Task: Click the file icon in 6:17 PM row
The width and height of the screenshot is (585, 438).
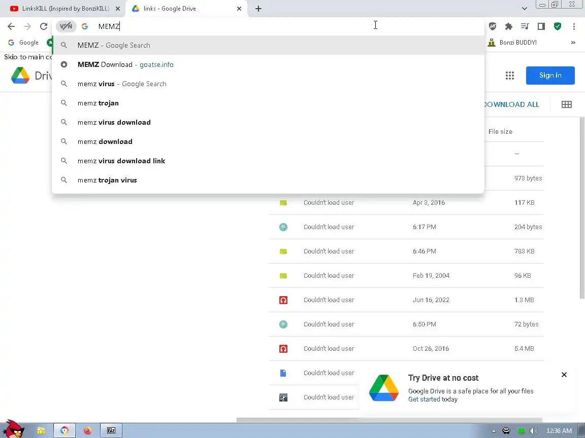Action: point(283,227)
